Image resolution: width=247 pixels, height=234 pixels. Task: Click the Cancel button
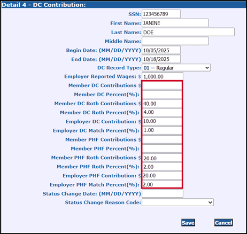click(223, 223)
